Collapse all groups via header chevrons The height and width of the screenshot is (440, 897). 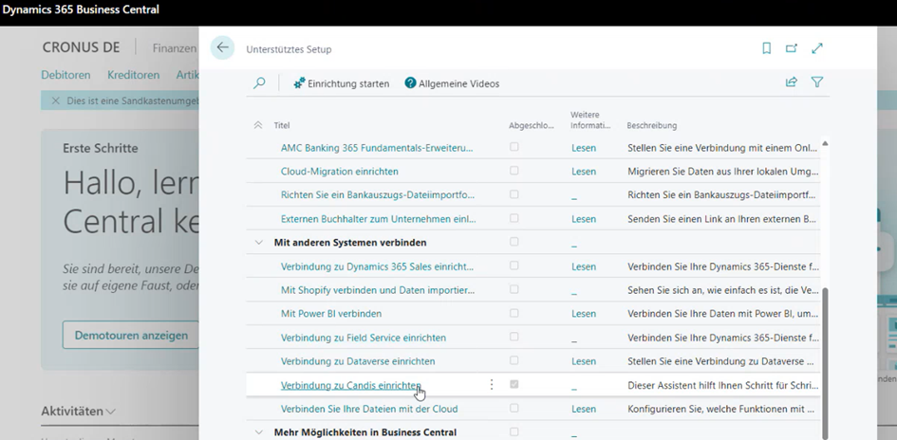pyautogui.click(x=258, y=125)
